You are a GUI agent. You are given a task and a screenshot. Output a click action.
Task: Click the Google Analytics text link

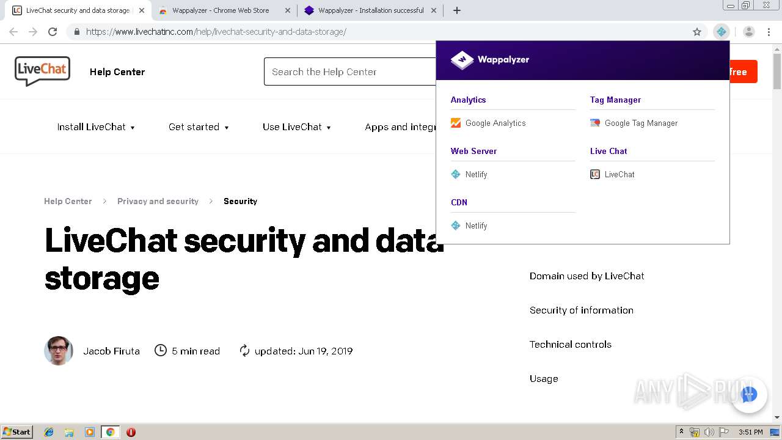(495, 123)
